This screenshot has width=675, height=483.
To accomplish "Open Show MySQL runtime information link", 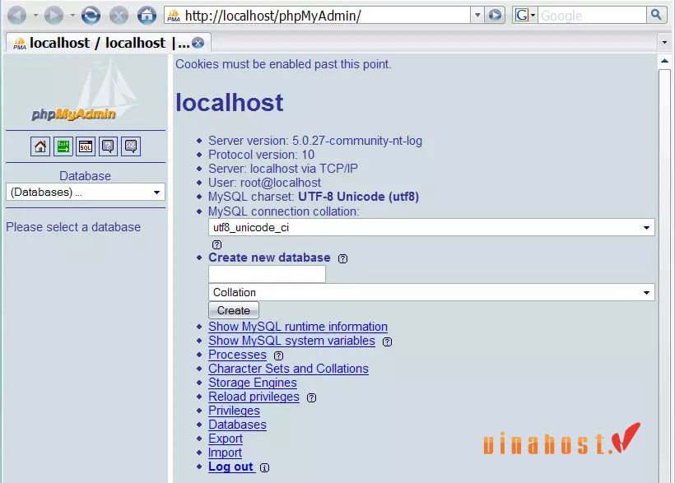I will pyautogui.click(x=298, y=327).
